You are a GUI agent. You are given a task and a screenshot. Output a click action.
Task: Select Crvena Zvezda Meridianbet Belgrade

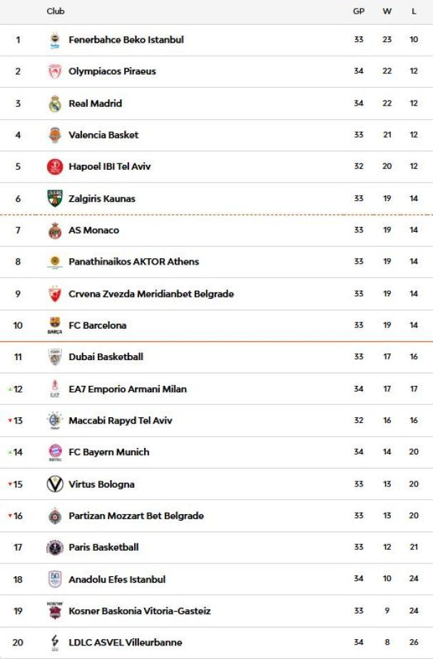point(151,294)
